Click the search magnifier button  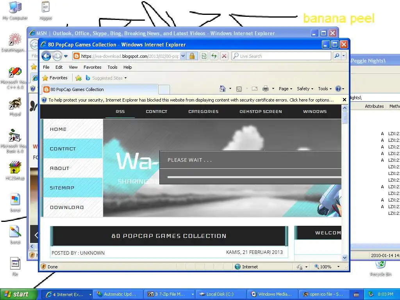pyautogui.click(x=337, y=56)
